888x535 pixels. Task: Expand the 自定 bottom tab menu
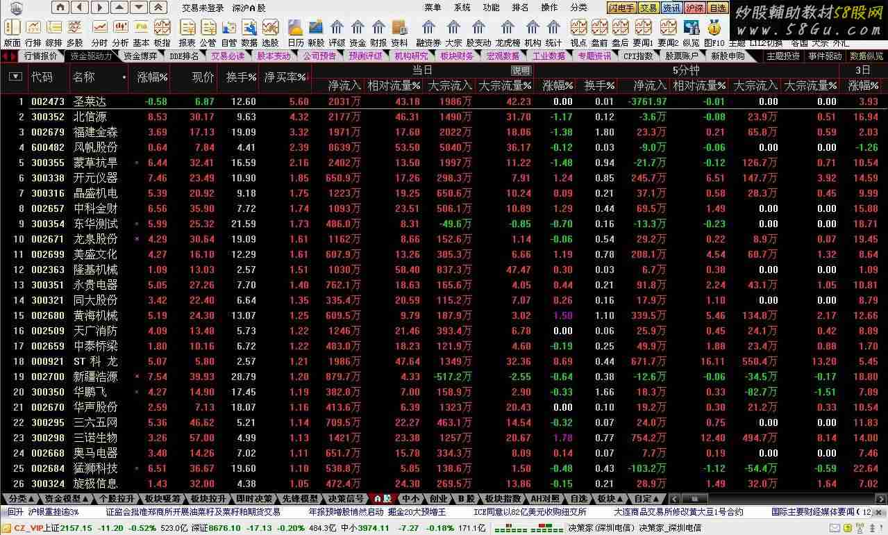(646, 499)
